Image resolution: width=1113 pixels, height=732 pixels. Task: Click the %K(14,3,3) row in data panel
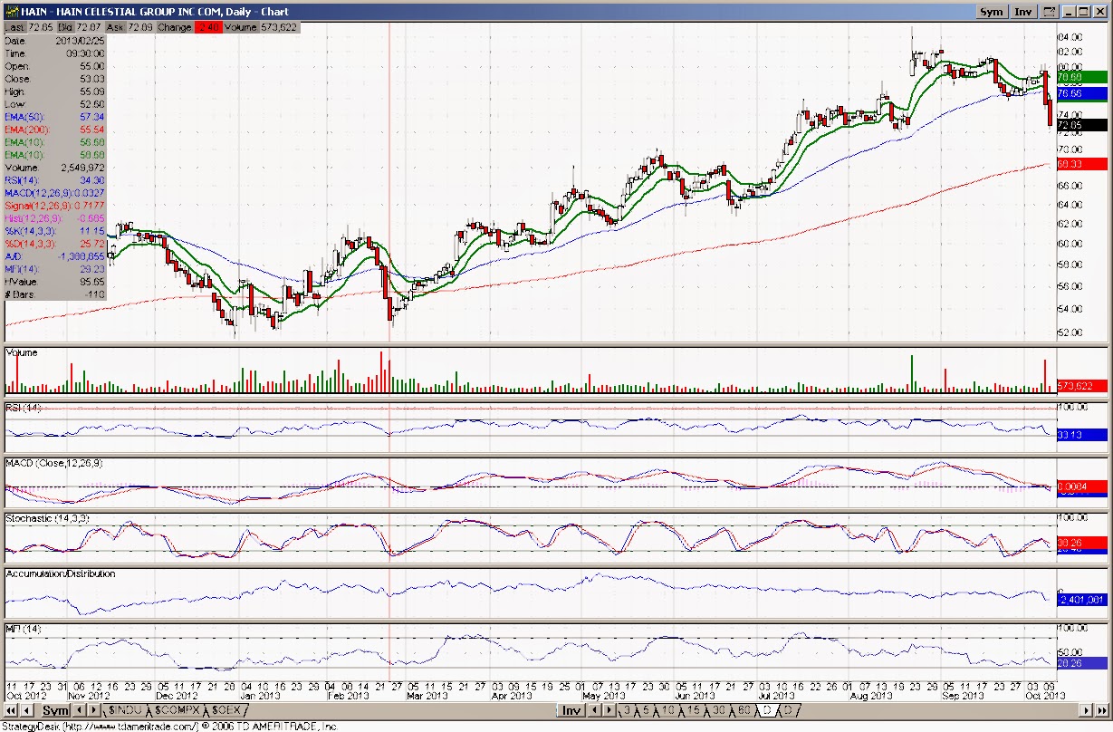tap(54, 231)
